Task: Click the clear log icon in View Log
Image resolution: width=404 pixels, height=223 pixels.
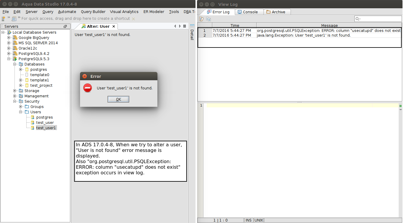Action: (202, 19)
